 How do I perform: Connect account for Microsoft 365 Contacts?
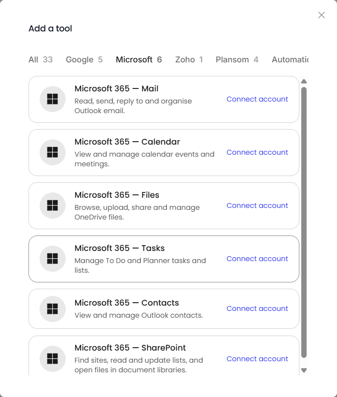(257, 309)
